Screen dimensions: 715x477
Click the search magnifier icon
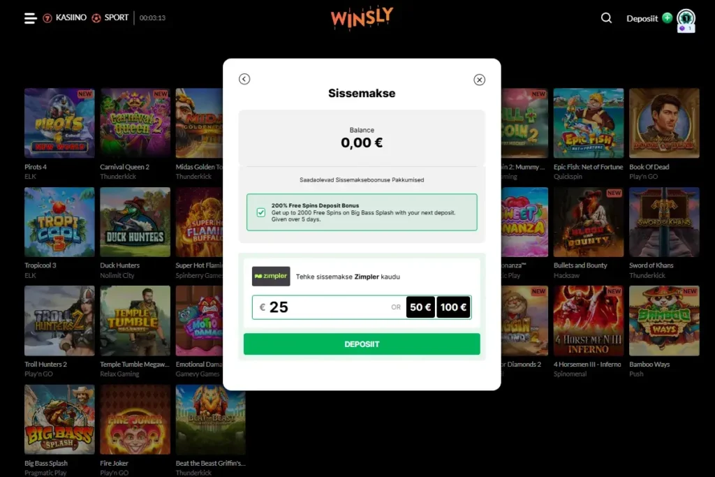point(606,17)
